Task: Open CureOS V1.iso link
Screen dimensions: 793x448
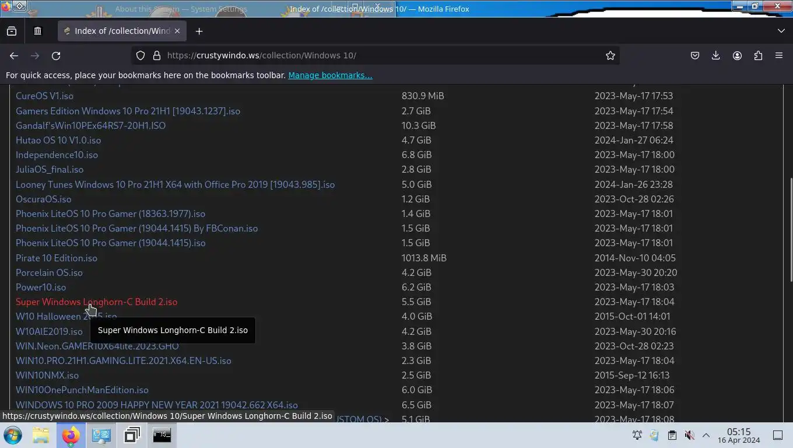Action: point(44,96)
